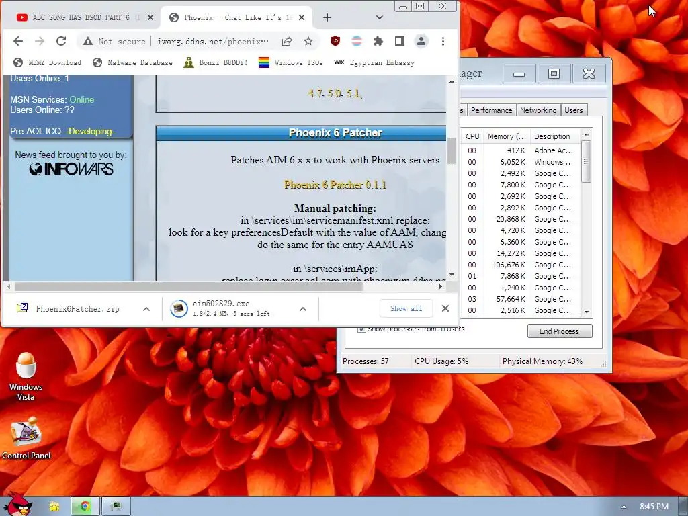Bookmark this page with the star icon
This screenshot has width=688, height=516.
(308, 41)
